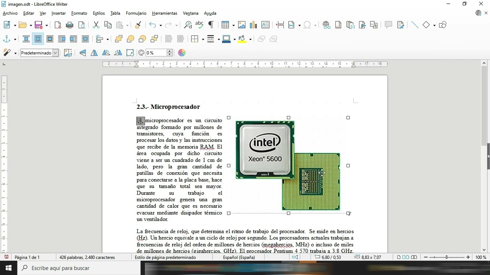Viewport: 490px width, 275px height.
Task: Set wrap Through
Action: pos(85,39)
